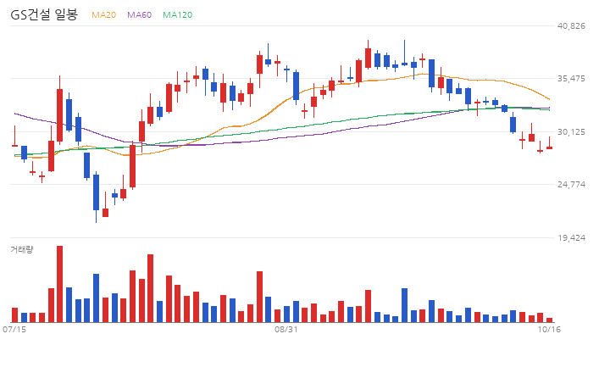
Task: Click the 10/16 date label
Action: pyautogui.click(x=549, y=330)
